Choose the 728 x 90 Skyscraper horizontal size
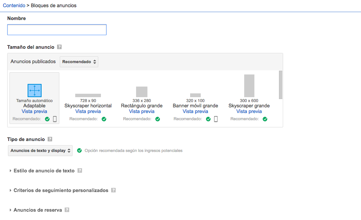 [88, 95]
